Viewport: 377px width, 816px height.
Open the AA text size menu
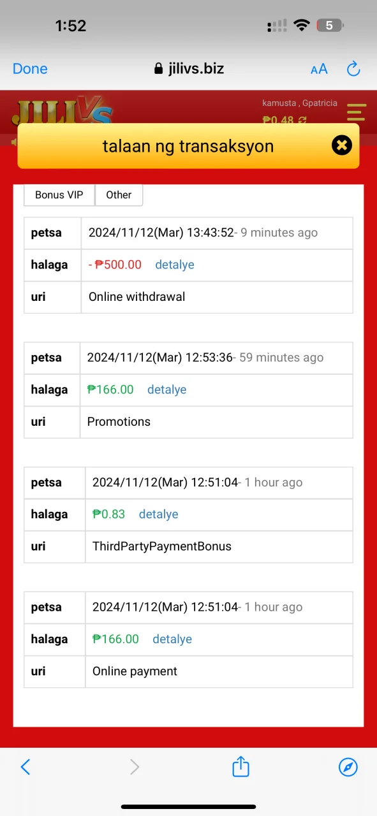(x=319, y=69)
